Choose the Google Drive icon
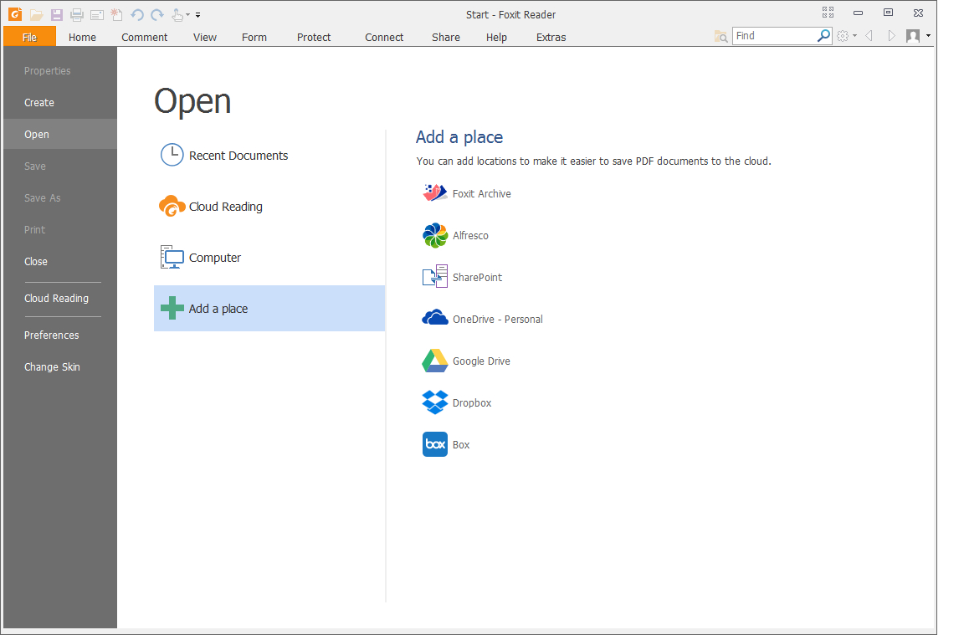 tap(434, 361)
